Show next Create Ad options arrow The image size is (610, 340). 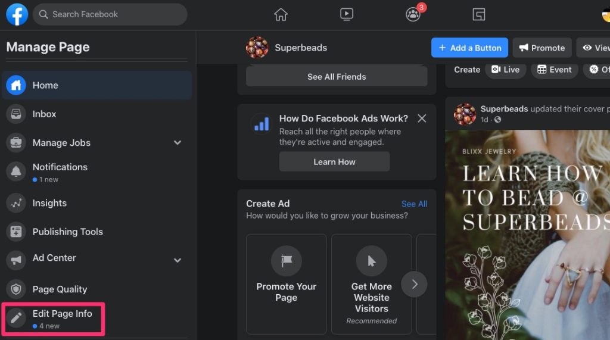415,285
